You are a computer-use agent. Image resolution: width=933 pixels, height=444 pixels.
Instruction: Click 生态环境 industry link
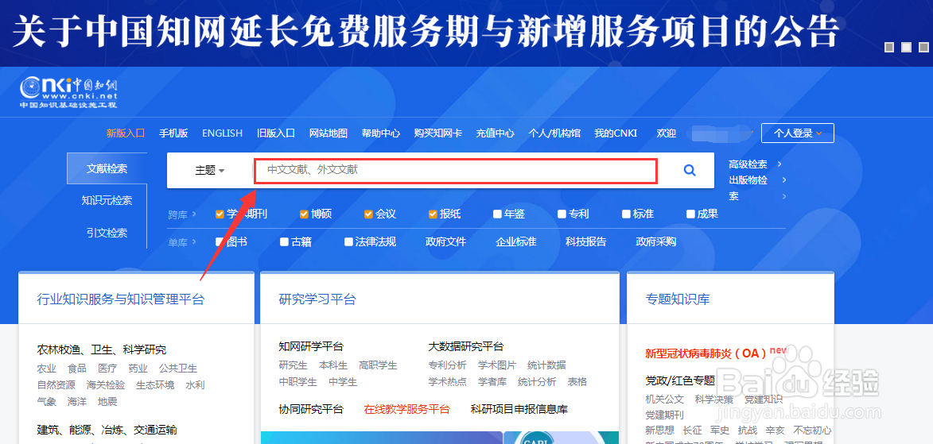pos(155,385)
